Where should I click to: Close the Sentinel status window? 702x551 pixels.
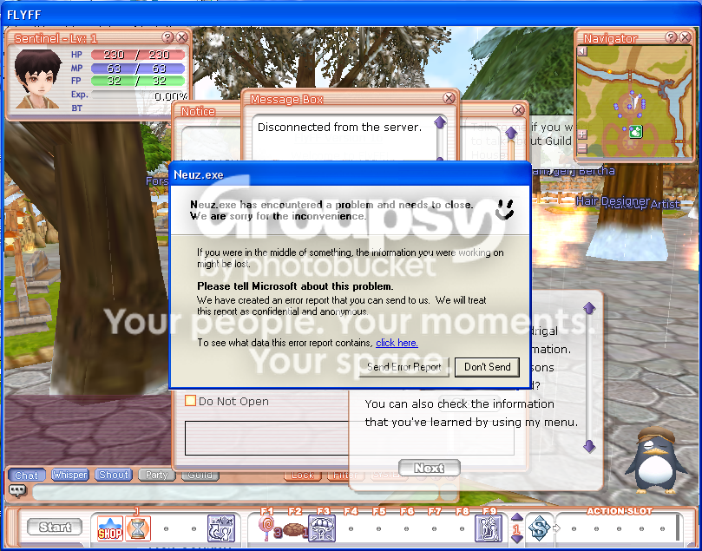pos(181,37)
